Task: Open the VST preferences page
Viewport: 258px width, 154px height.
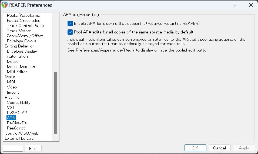Action: click(11, 108)
